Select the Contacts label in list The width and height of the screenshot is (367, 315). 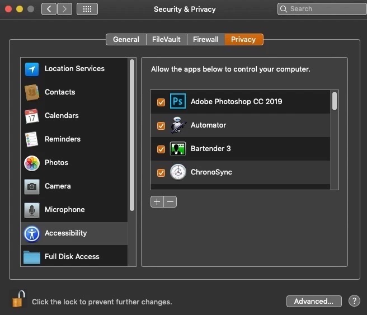pos(60,92)
